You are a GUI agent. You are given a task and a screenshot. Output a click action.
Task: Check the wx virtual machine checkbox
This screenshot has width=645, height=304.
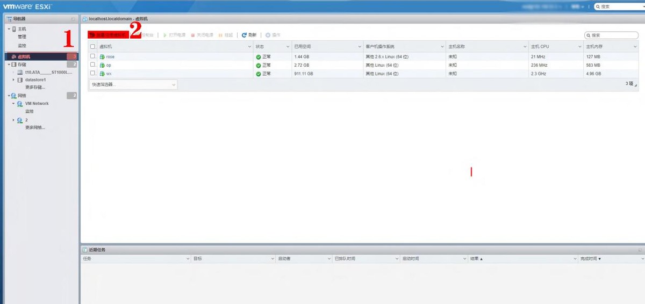(92, 73)
